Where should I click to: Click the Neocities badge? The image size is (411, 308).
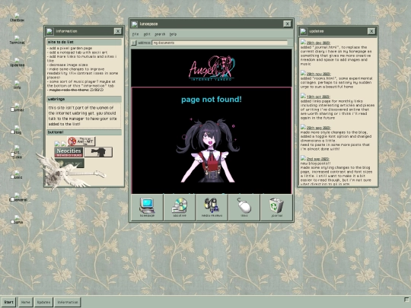click(68, 152)
